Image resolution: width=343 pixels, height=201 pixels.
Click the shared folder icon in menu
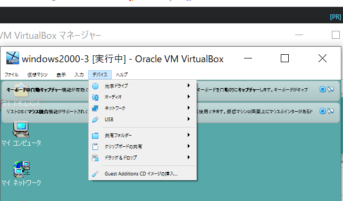[x=95, y=136]
